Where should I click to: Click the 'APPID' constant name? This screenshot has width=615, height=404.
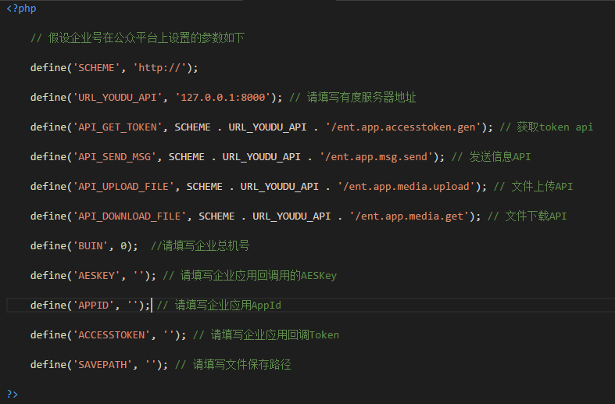(x=93, y=306)
